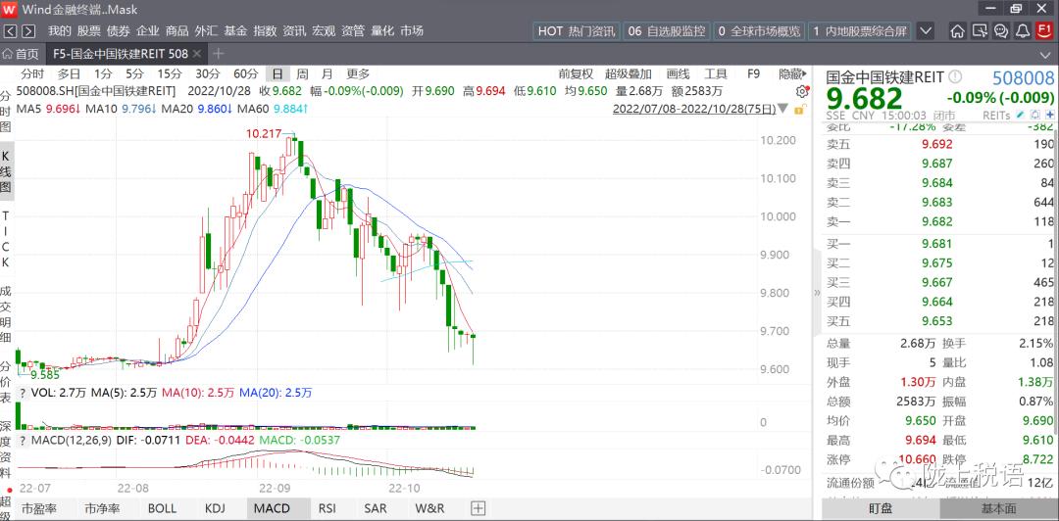Open chart settings gear icon
Viewport: 1059px width, 521px height.
click(x=802, y=92)
